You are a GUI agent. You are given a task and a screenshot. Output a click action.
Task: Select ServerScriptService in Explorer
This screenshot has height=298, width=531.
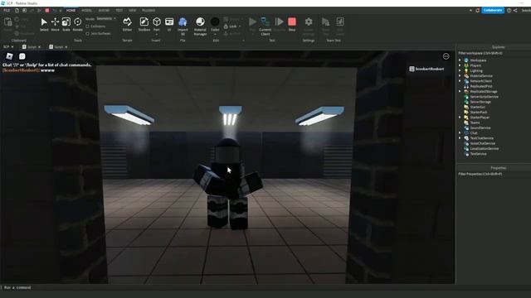point(484,97)
